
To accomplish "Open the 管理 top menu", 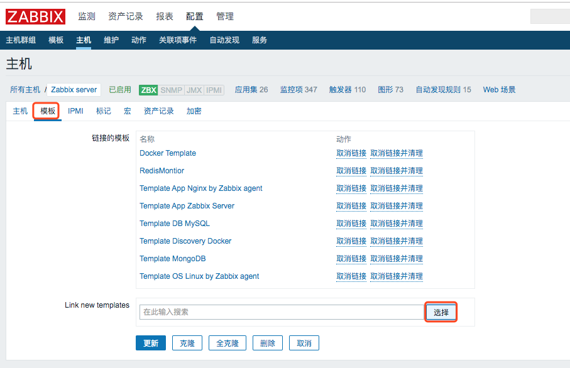I will click(x=224, y=16).
